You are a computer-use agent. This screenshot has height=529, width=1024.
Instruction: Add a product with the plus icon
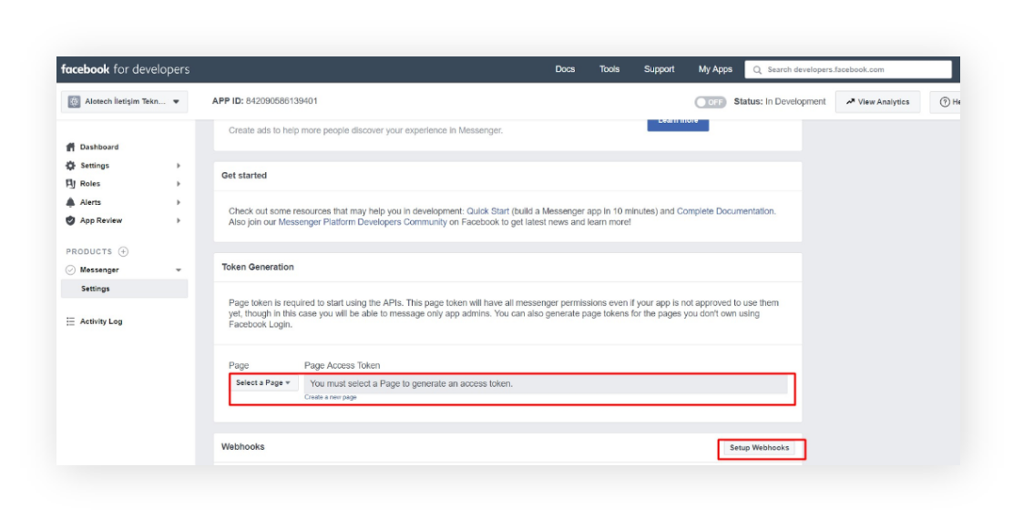click(123, 251)
